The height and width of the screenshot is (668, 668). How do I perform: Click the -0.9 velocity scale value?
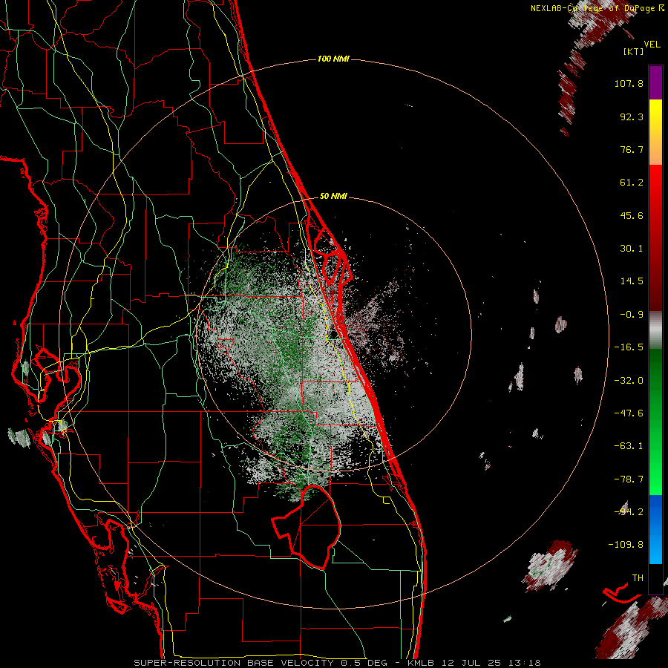tap(632, 315)
